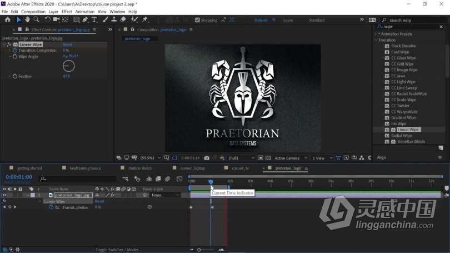Open the Composition menu

tap(33, 12)
